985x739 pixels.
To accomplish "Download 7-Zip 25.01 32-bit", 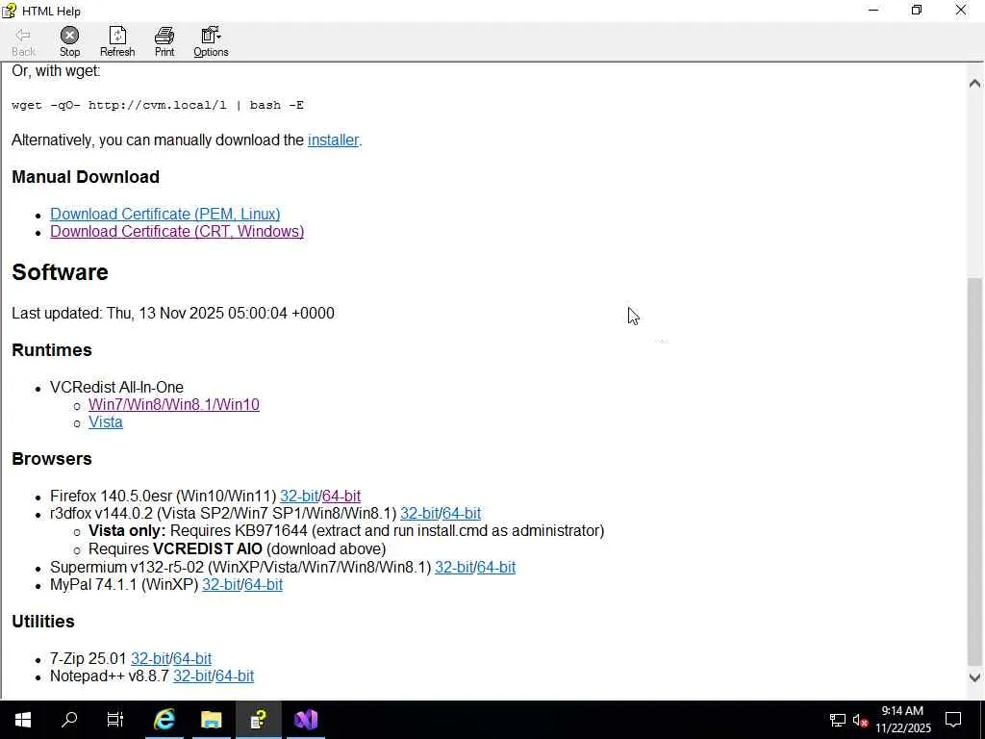I will click(150, 658).
